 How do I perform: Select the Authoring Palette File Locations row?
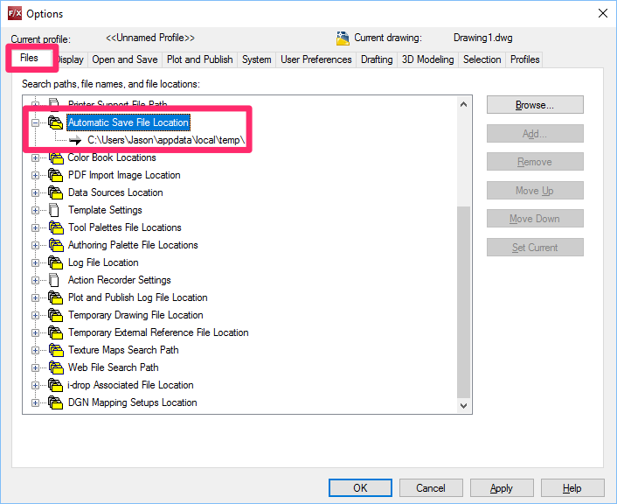(x=133, y=245)
